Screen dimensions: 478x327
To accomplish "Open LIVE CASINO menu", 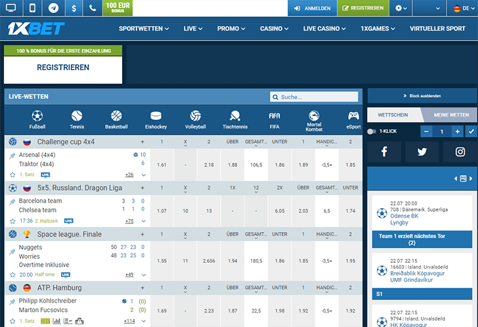I will (324, 29).
